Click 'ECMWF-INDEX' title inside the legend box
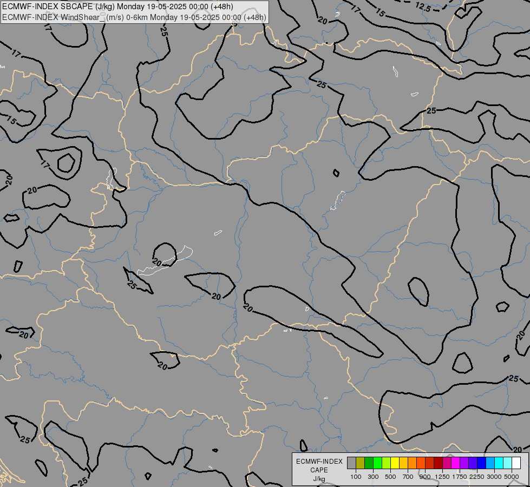The width and height of the screenshot is (530, 487). click(319, 462)
